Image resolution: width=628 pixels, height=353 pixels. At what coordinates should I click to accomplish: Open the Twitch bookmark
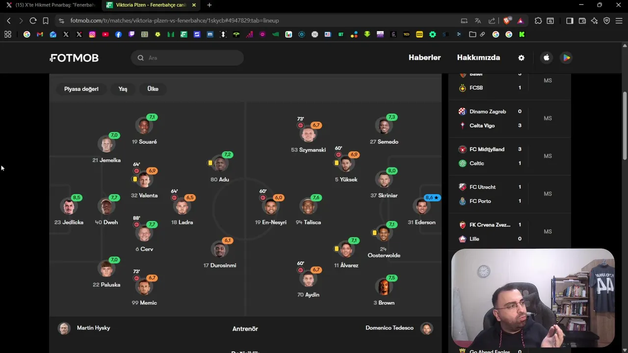coord(131,34)
